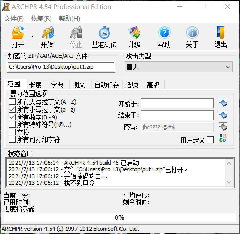240x234 pixels.
Task: Click the 结束于 input field
Action: [x=177, y=115]
